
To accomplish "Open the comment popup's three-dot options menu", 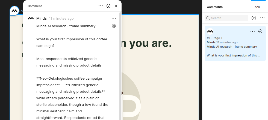I will click(x=101, y=6).
